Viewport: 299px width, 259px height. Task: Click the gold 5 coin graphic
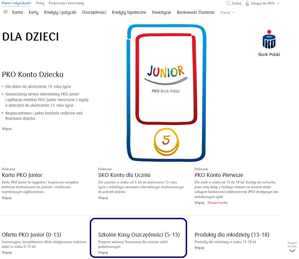click(x=166, y=142)
